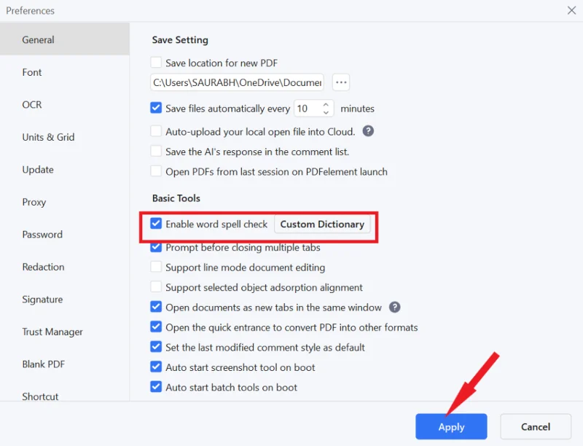
Task: Click the save location path field
Action: (237, 82)
